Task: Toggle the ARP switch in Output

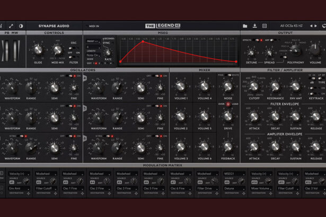Action: pos(273,40)
